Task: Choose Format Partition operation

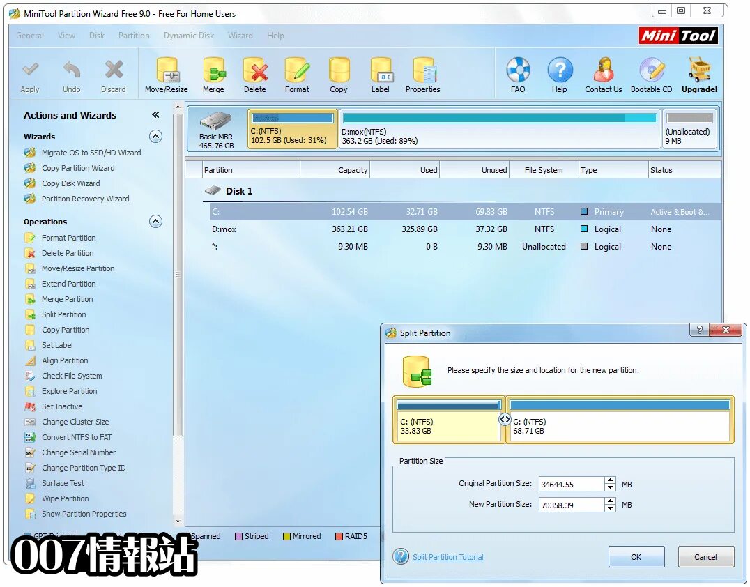Action: pos(68,238)
